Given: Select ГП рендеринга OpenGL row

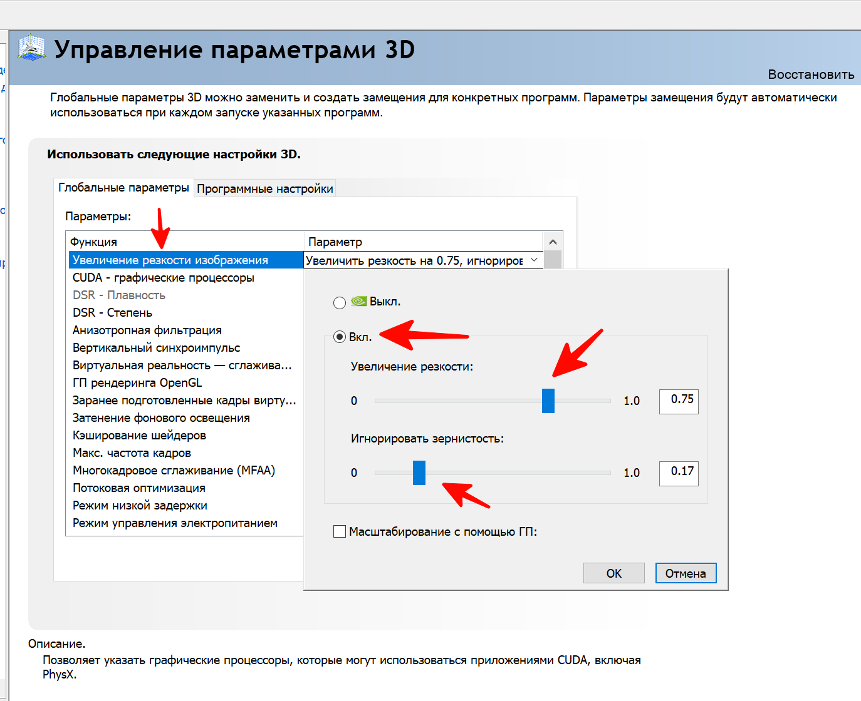Looking at the screenshot, I should pos(186,382).
